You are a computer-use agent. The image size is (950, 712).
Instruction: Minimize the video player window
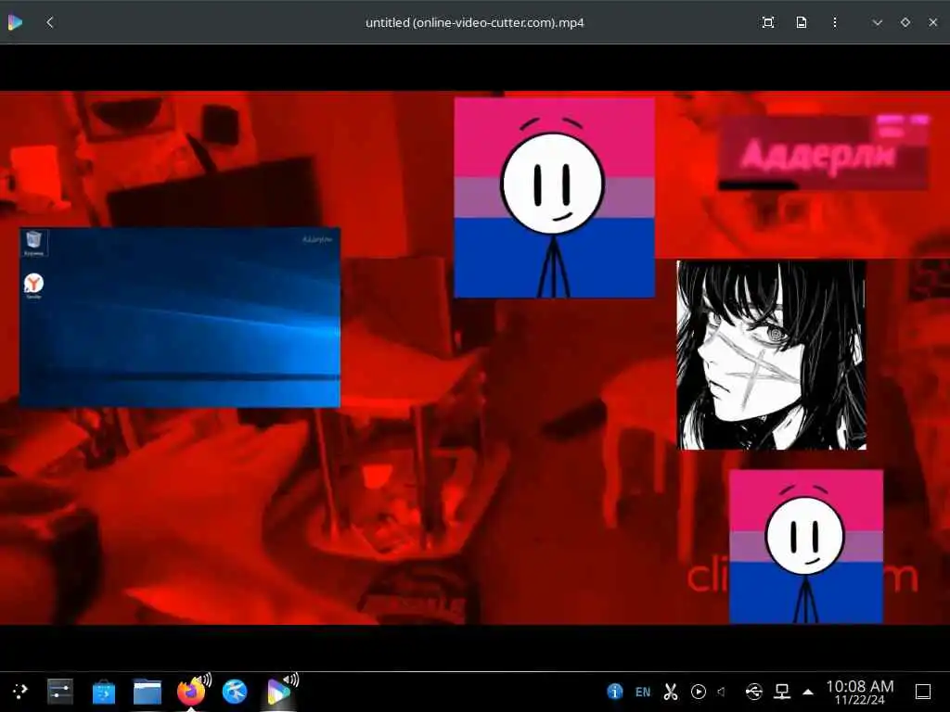click(877, 22)
